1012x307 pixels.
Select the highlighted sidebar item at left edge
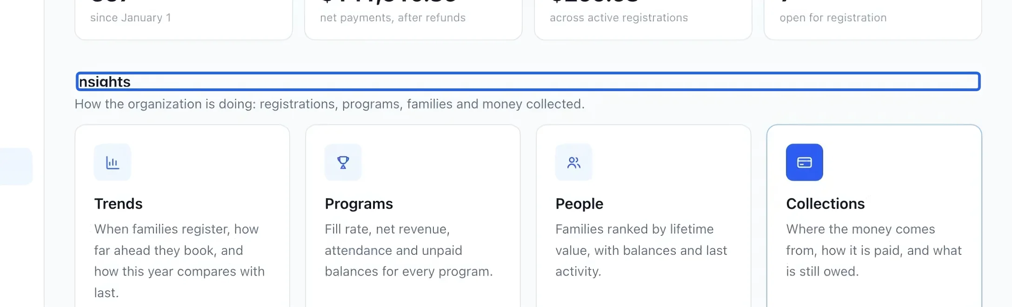pyautogui.click(x=16, y=167)
